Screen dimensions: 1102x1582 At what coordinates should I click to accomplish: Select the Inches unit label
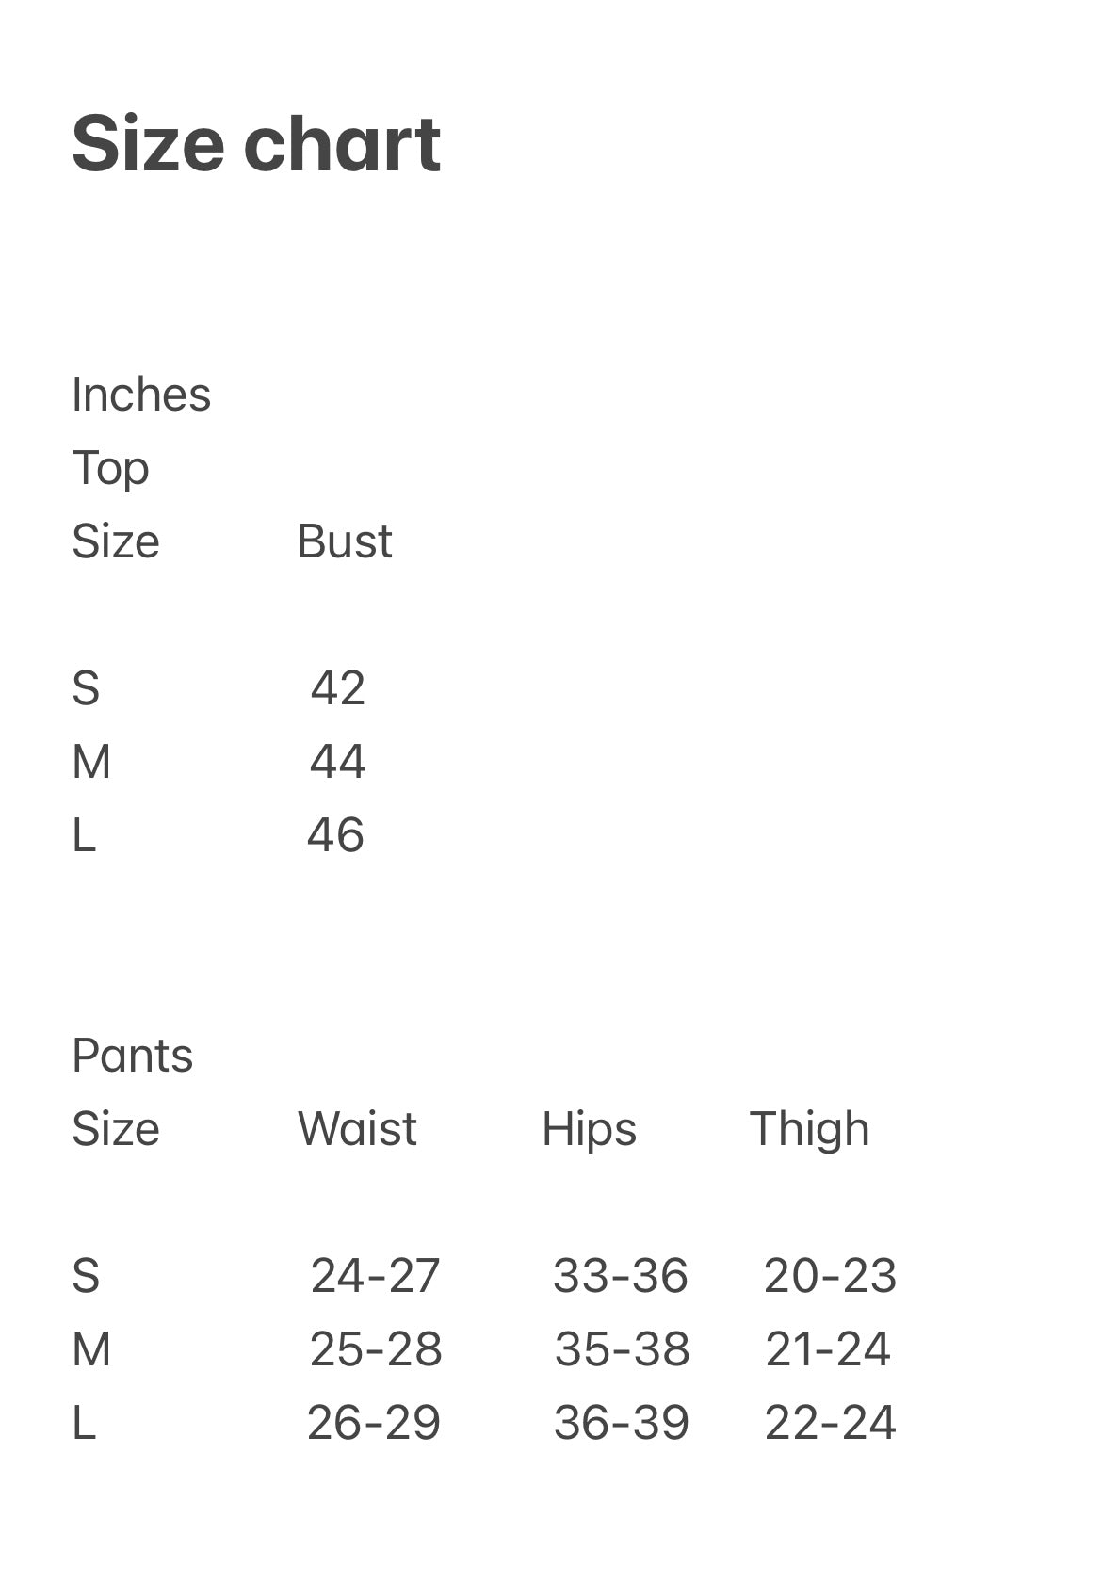(141, 395)
